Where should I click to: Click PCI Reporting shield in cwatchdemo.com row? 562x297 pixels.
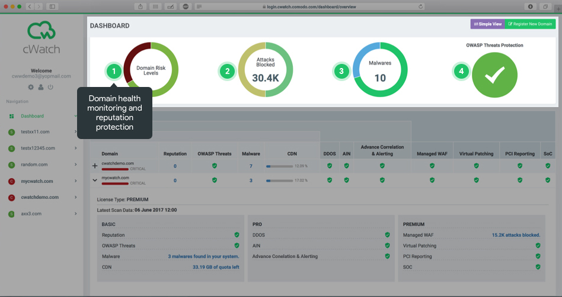[x=520, y=166]
